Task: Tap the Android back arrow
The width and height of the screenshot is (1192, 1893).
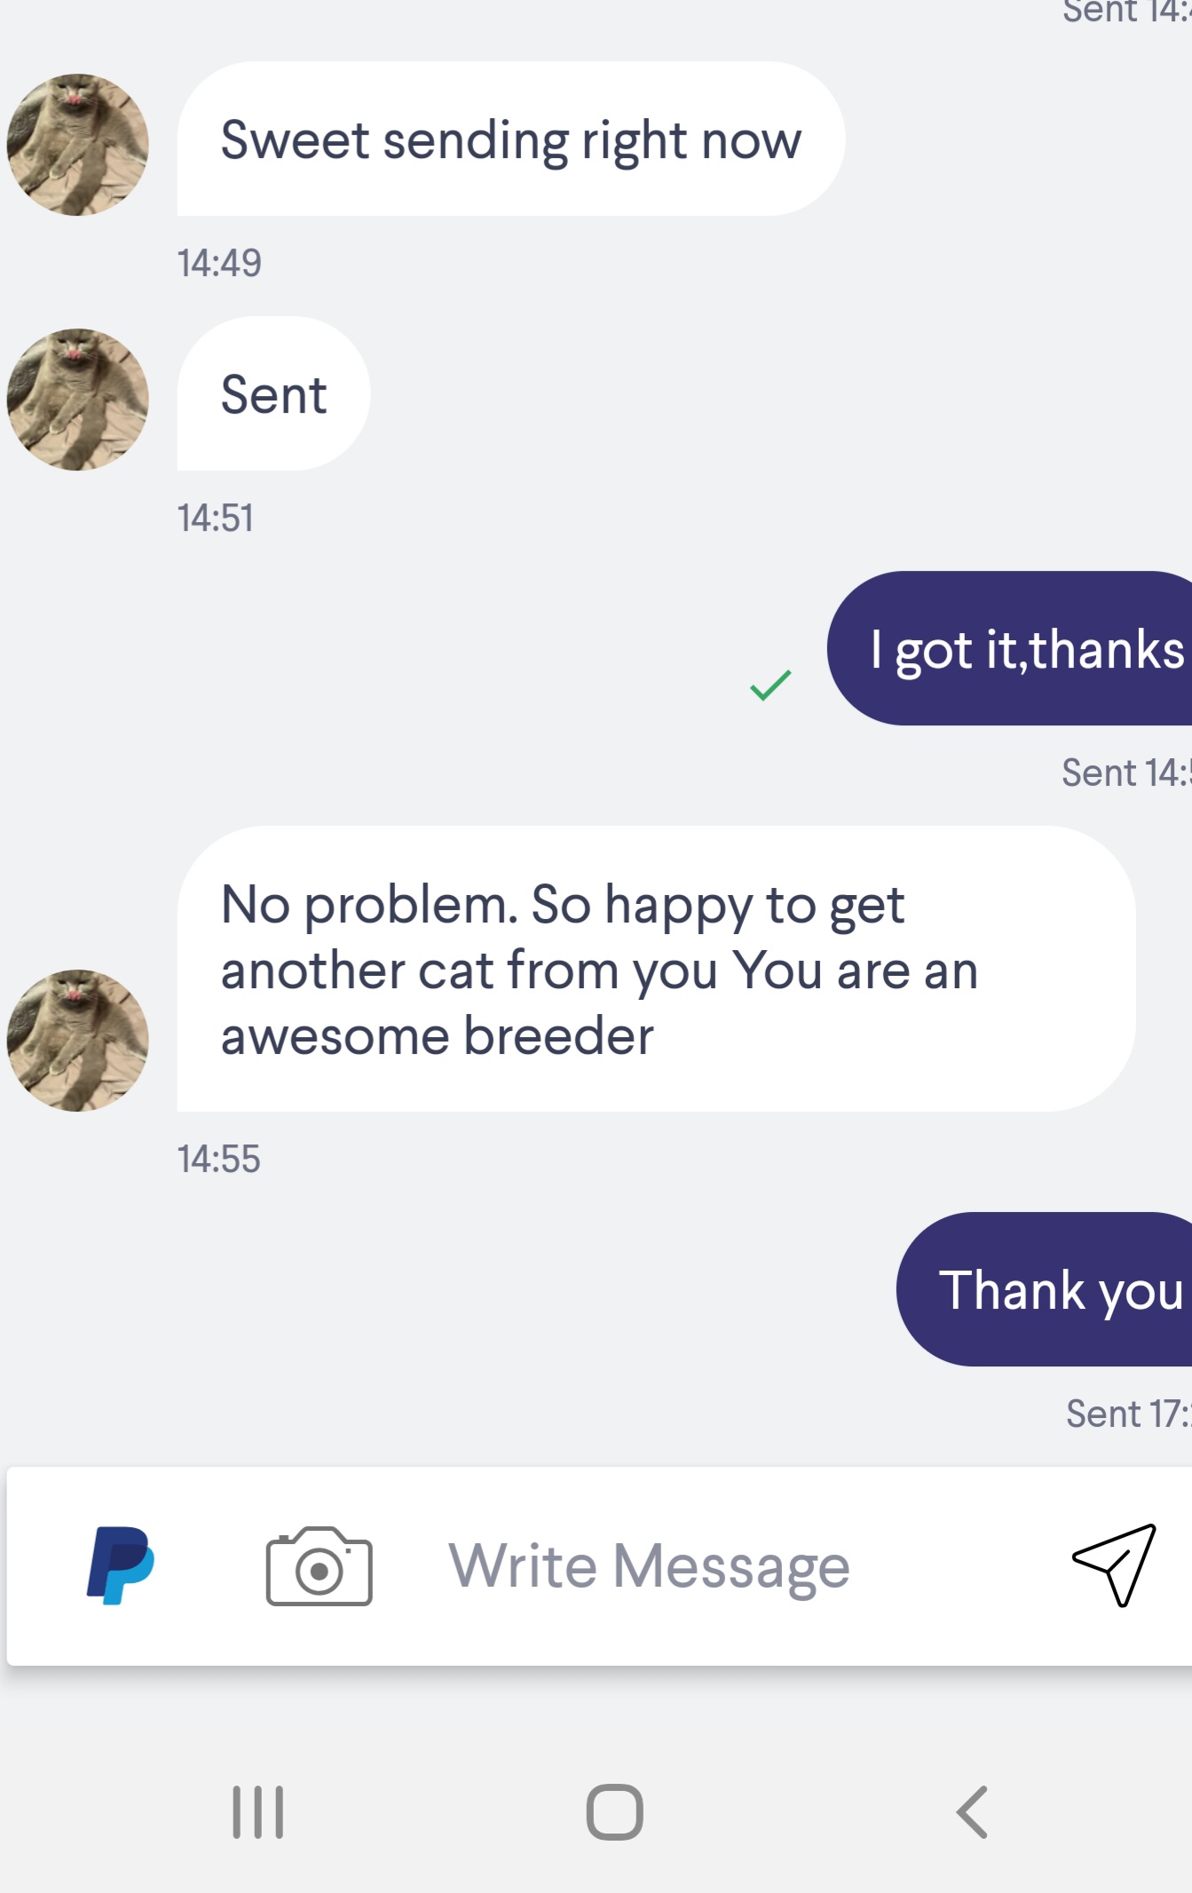Action: pos(972,1811)
